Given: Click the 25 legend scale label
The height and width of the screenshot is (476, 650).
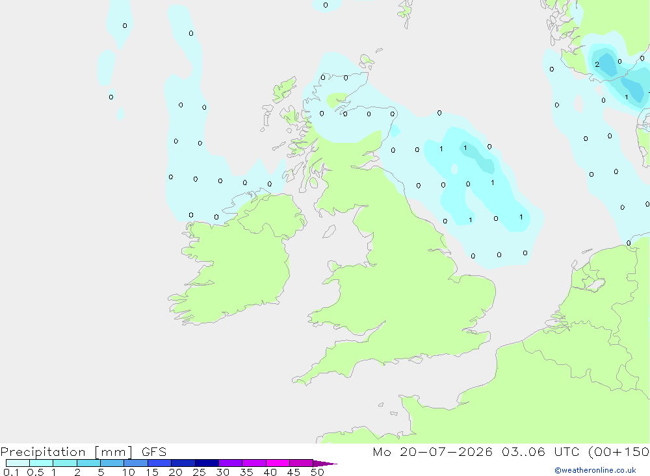Looking at the screenshot, I should pos(200,472).
